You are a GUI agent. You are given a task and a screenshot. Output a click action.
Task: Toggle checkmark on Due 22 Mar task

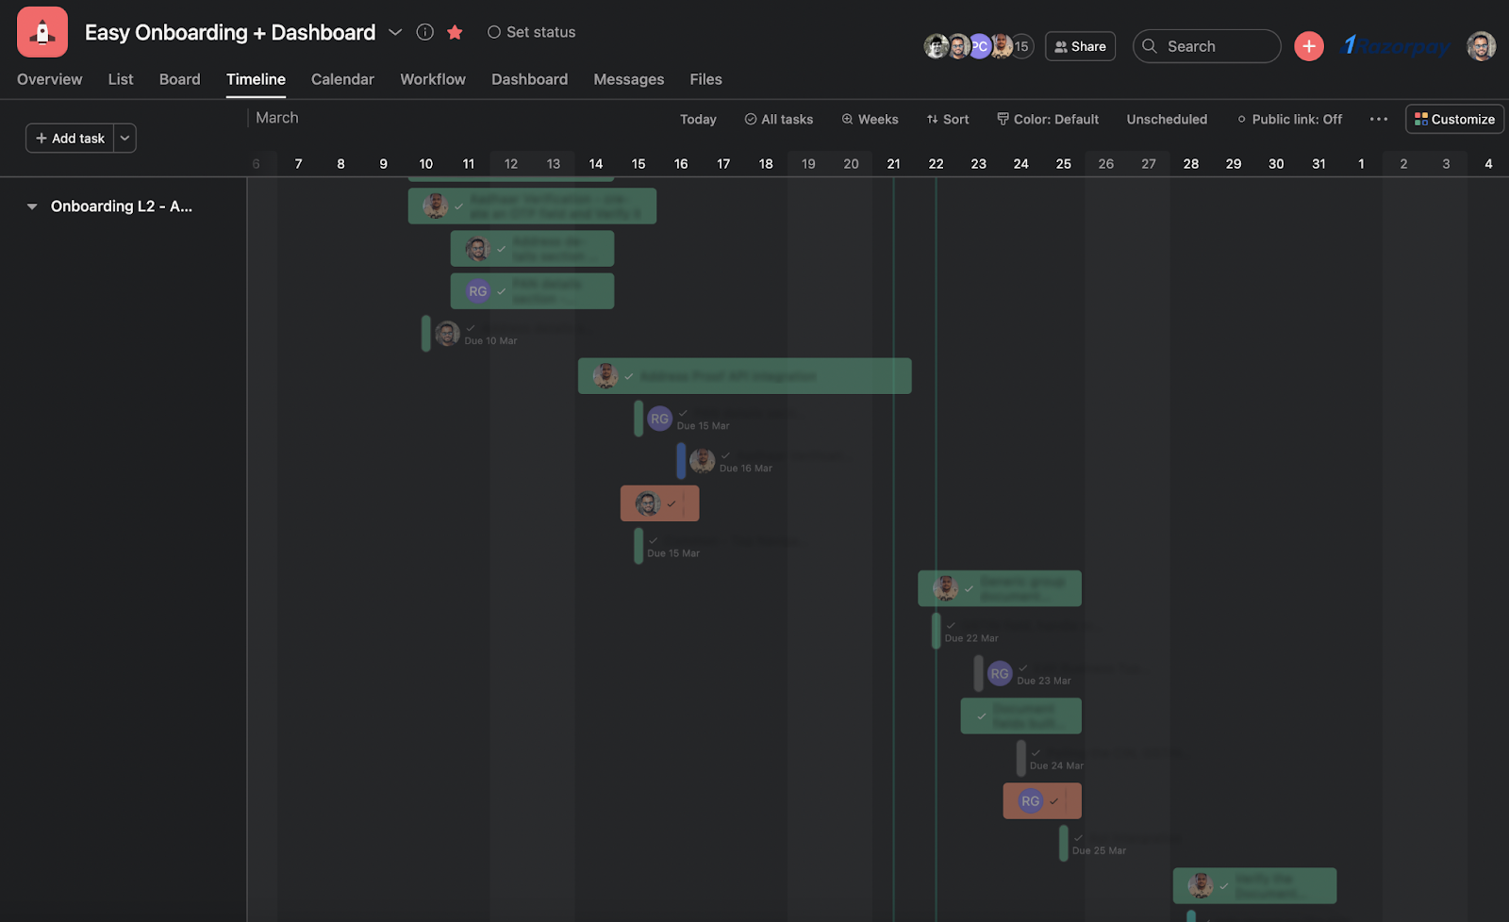point(951,625)
